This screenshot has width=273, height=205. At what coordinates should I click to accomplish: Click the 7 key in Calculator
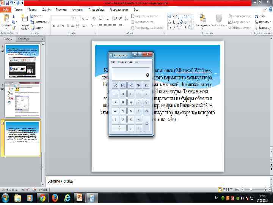click(x=115, y=102)
